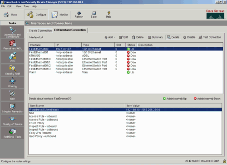Open the Intrusion Prevention task
The height and width of the screenshot is (165, 227).
pyautogui.click(x=13, y=108)
